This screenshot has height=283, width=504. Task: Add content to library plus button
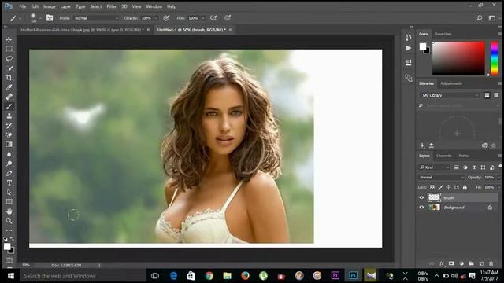tap(422, 145)
